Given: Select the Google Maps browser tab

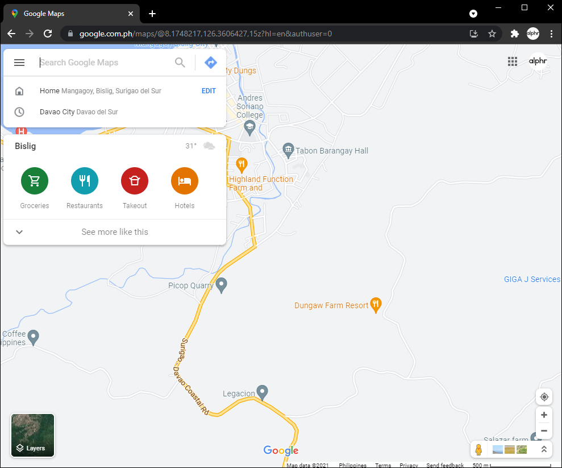Looking at the screenshot, I should [72, 14].
